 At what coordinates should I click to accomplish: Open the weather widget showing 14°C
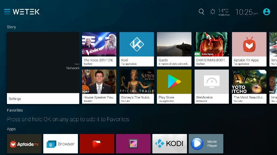click(x=220, y=12)
